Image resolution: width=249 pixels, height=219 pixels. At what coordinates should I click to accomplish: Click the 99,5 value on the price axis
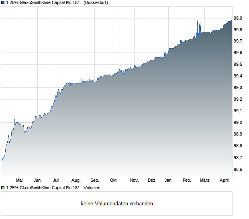(238, 65)
